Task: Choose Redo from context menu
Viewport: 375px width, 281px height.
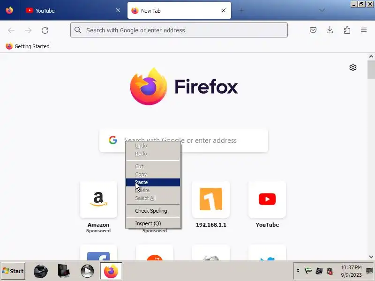Action: pyautogui.click(x=153, y=154)
